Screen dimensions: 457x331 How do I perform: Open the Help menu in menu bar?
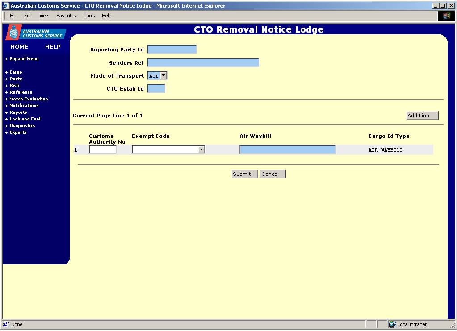coord(106,16)
